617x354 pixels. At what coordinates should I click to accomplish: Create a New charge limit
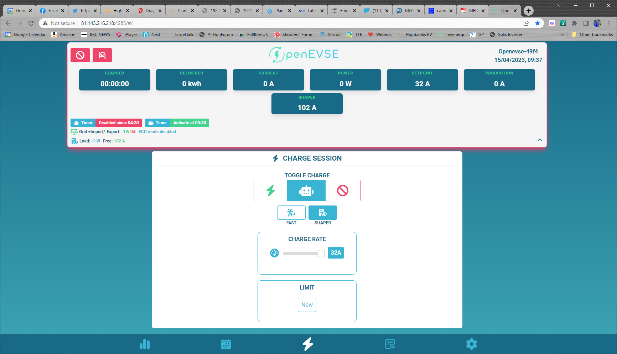pos(307,305)
